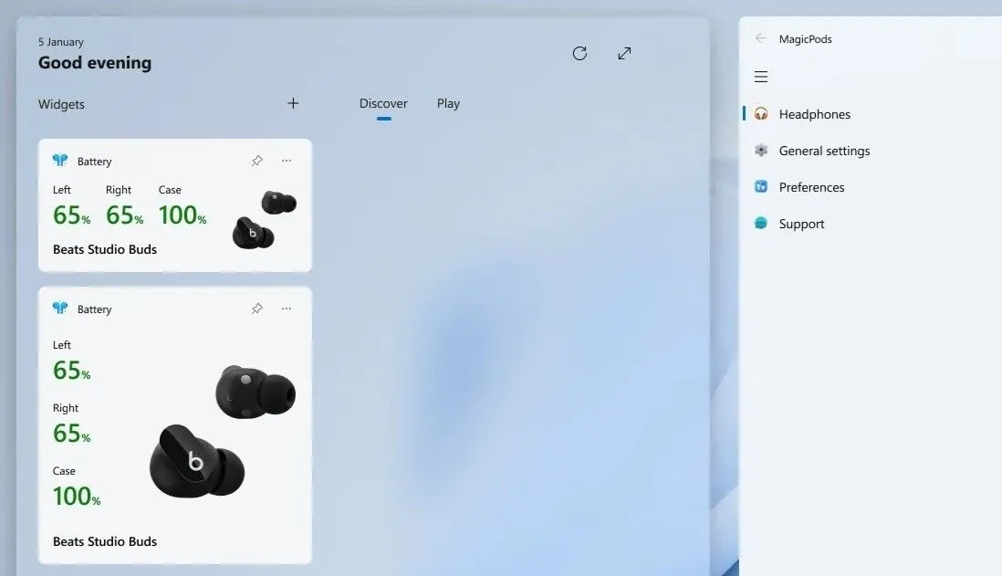The height and width of the screenshot is (576, 1002).
Task: Open General settings in MagicPods
Action: pyautogui.click(x=824, y=151)
